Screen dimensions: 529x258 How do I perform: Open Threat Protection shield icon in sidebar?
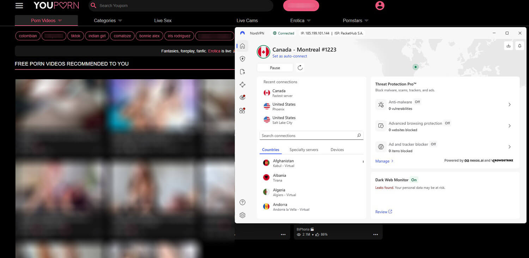[242, 59]
